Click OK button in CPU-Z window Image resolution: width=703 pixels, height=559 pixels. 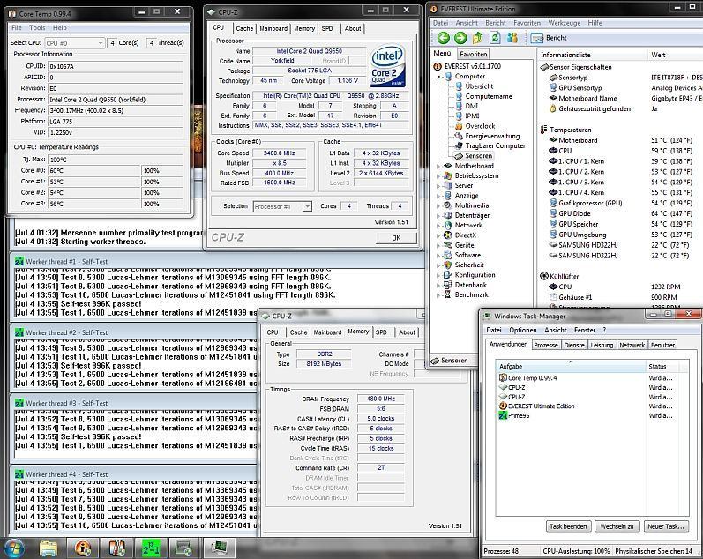click(x=396, y=238)
